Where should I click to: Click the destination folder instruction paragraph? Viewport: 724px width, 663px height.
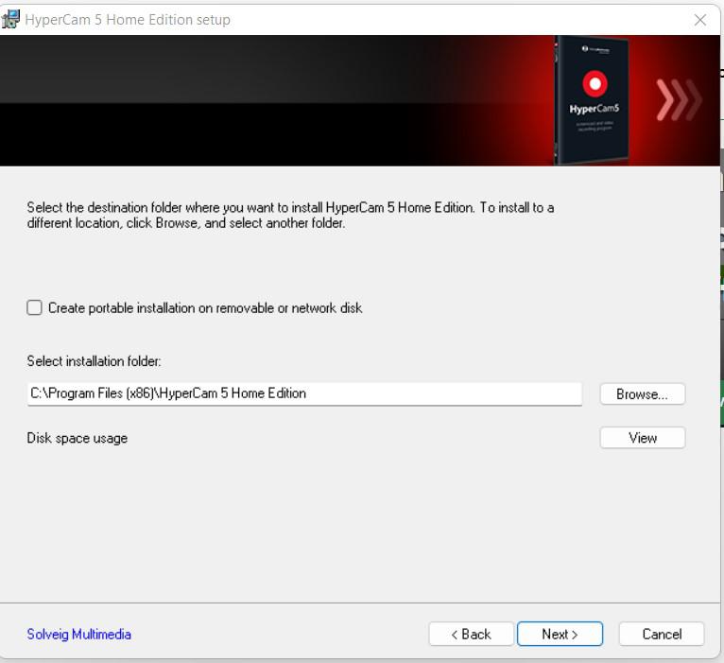click(x=290, y=216)
